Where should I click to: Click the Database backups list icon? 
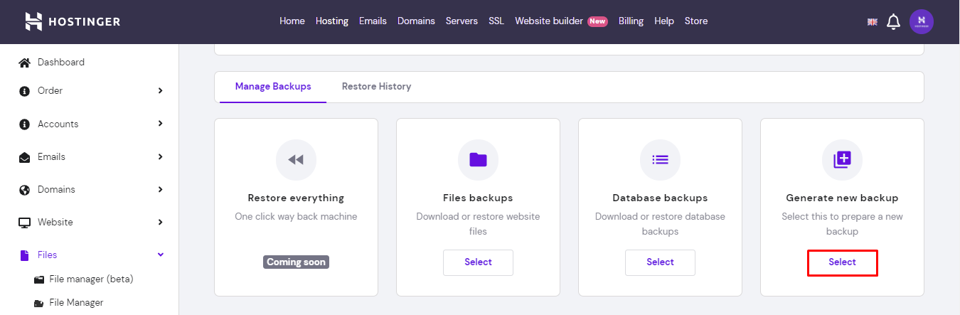(x=660, y=159)
